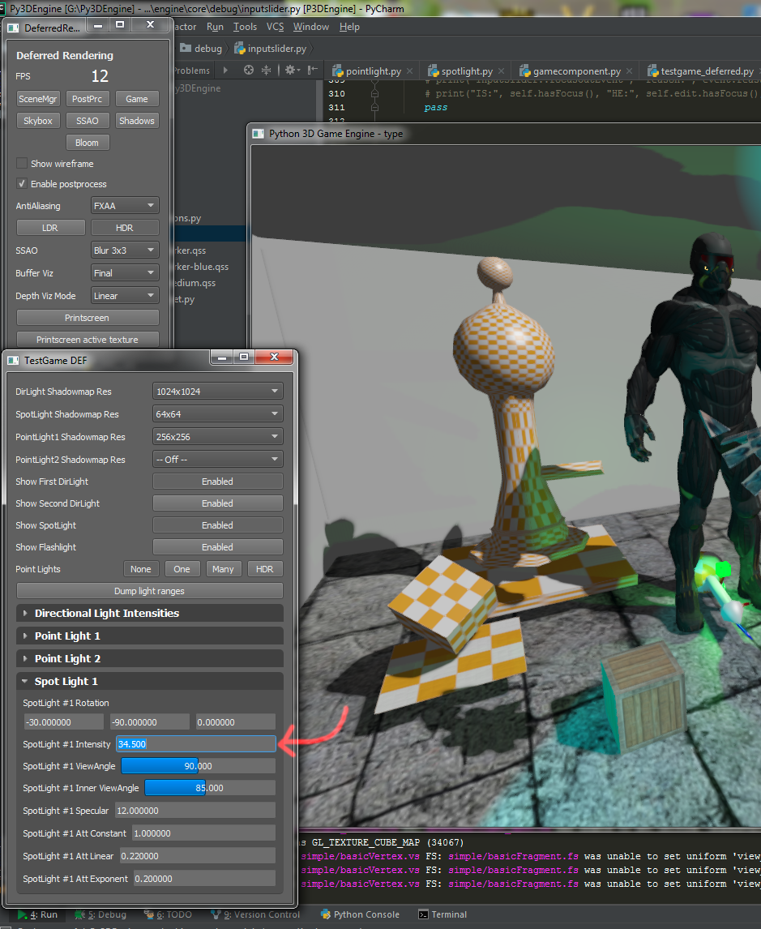
Task: Toggle Show Flashlight Enabled button
Action: [x=217, y=547]
